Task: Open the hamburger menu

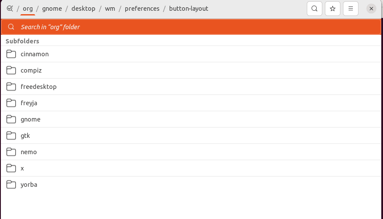Action: click(x=351, y=9)
